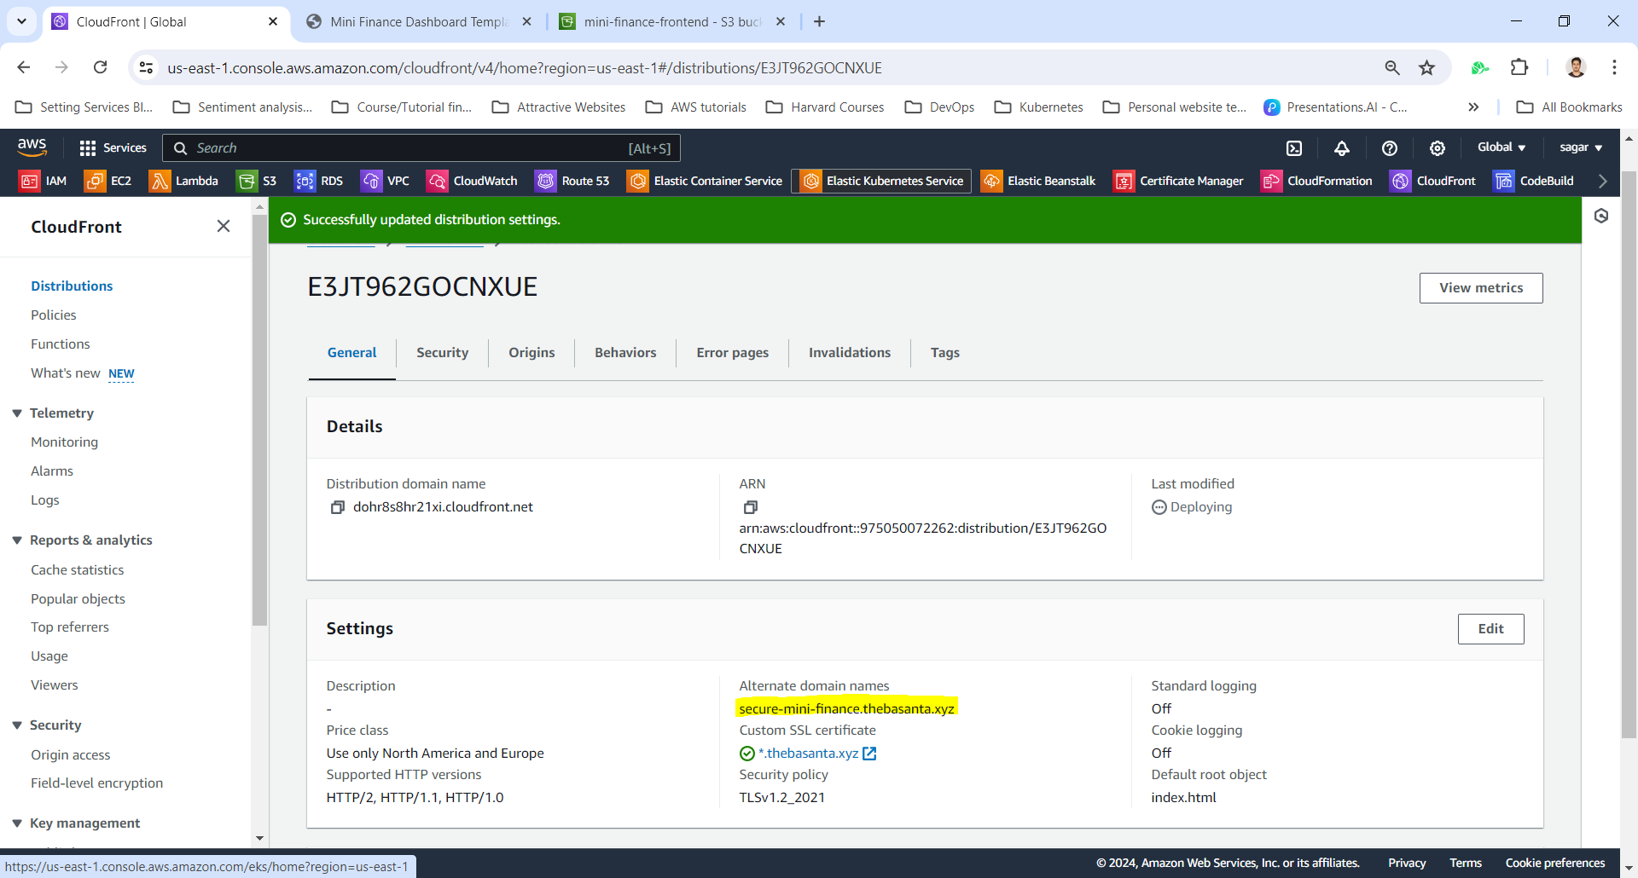This screenshot has width=1638, height=878.
Task: Copy the distribution domain name
Action: [338, 507]
